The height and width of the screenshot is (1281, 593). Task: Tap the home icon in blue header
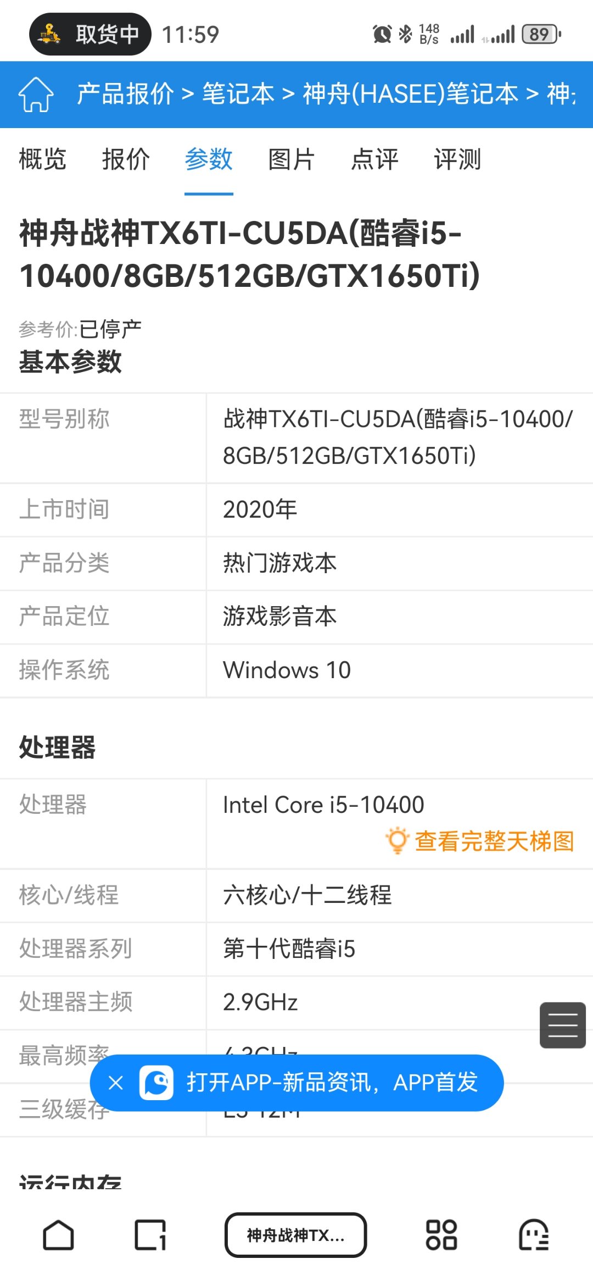pyautogui.click(x=36, y=94)
